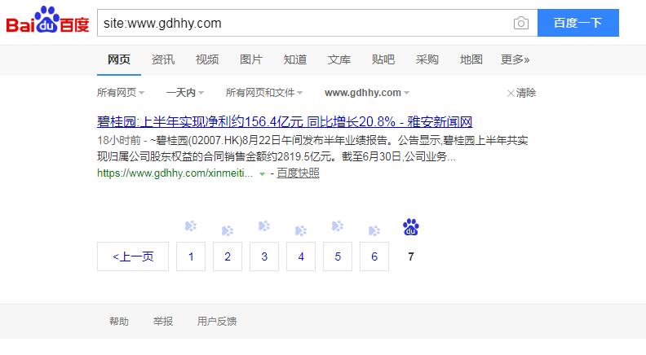Click the paw icon above page 4

pos(301,230)
